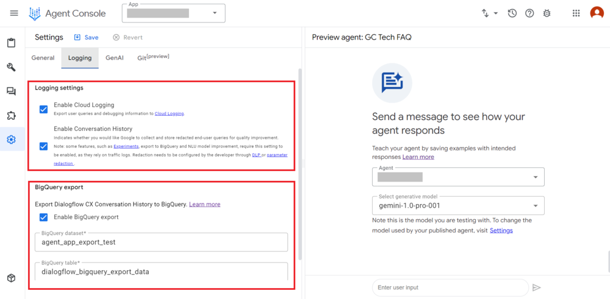Open the Git preview tab
The height and width of the screenshot is (299, 610).
click(153, 57)
